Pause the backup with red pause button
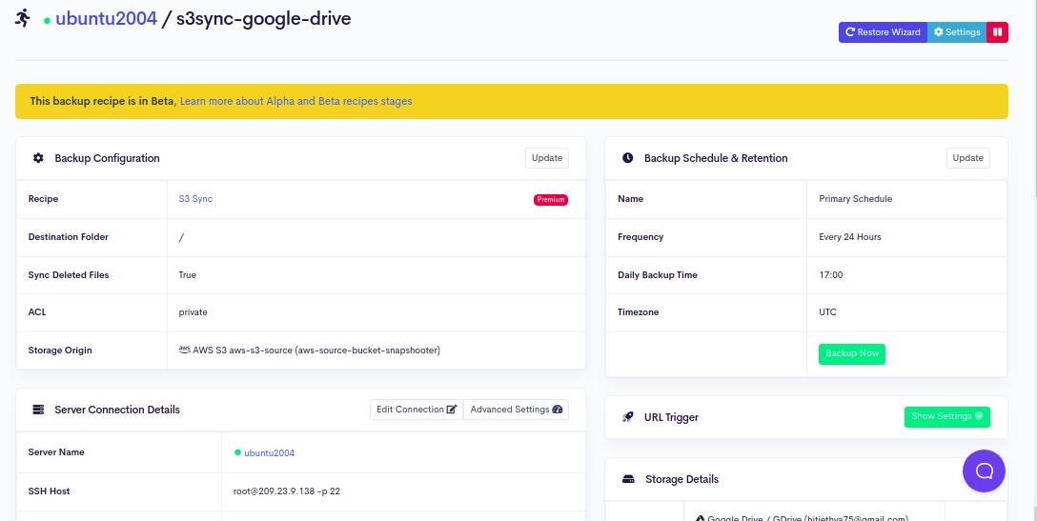The width and height of the screenshot is (1037, 521). (997, 32)
